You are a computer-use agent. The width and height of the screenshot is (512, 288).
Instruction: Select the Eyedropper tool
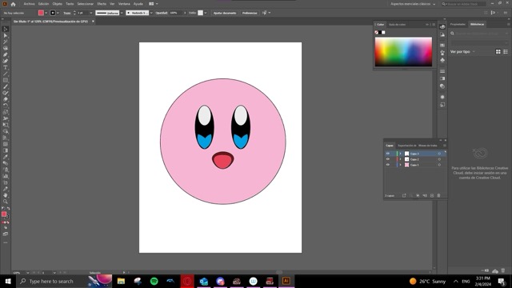click(x=6, y=157)
